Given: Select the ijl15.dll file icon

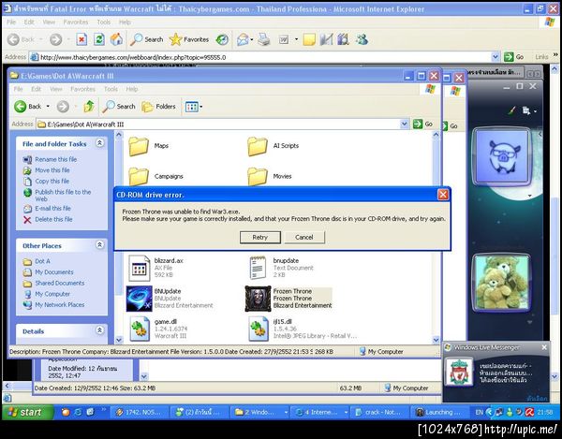Looking at the screenshot, I should [259, 329].
